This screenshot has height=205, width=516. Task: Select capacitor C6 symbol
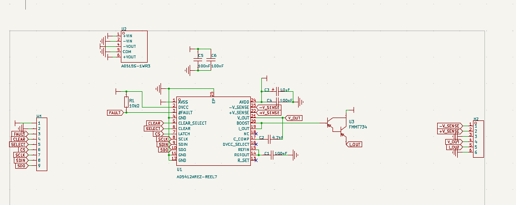pos(211,60)
